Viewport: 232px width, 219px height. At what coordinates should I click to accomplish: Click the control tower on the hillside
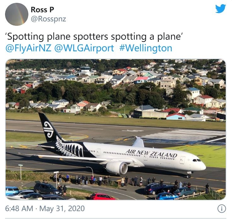click(x=85, y=70)
